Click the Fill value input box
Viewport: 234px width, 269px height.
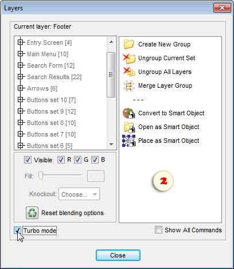point(96,176)
